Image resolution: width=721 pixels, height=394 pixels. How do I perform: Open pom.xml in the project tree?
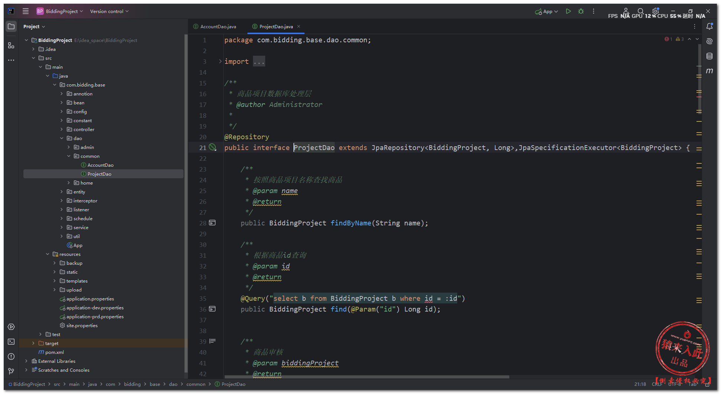click(x=54, y=352)
